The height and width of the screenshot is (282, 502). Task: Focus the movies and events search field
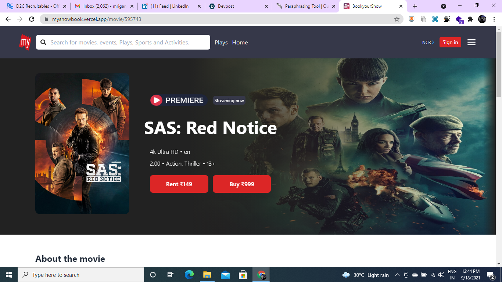(x=123, y=42)
